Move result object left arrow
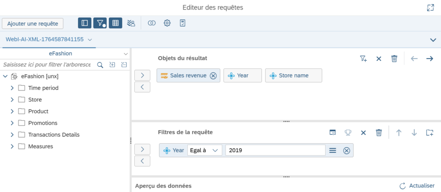This screenshot has height=192, width=441. pos(414,59)
